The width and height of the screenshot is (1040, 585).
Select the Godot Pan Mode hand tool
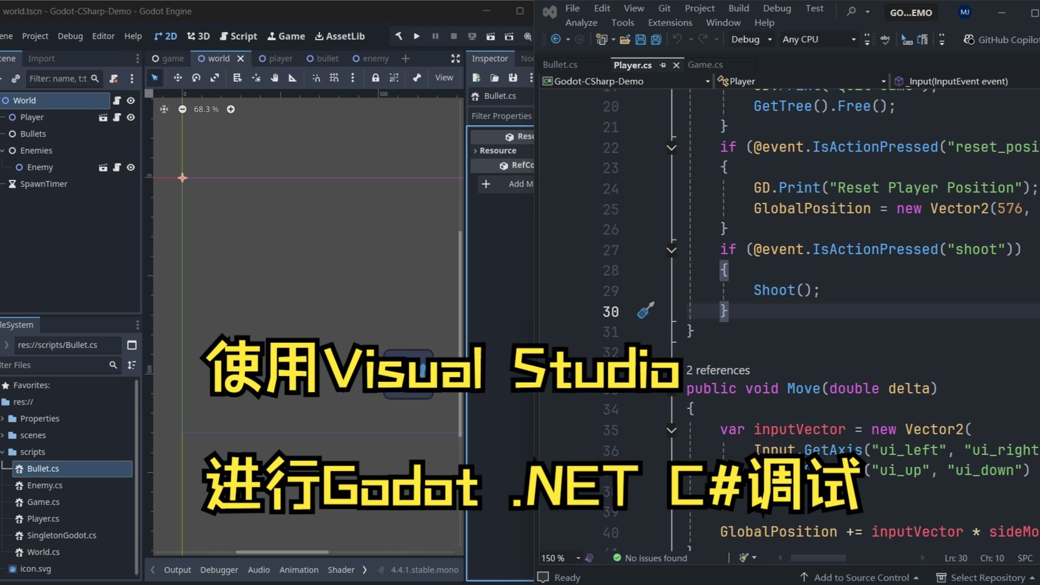[274, 78]
